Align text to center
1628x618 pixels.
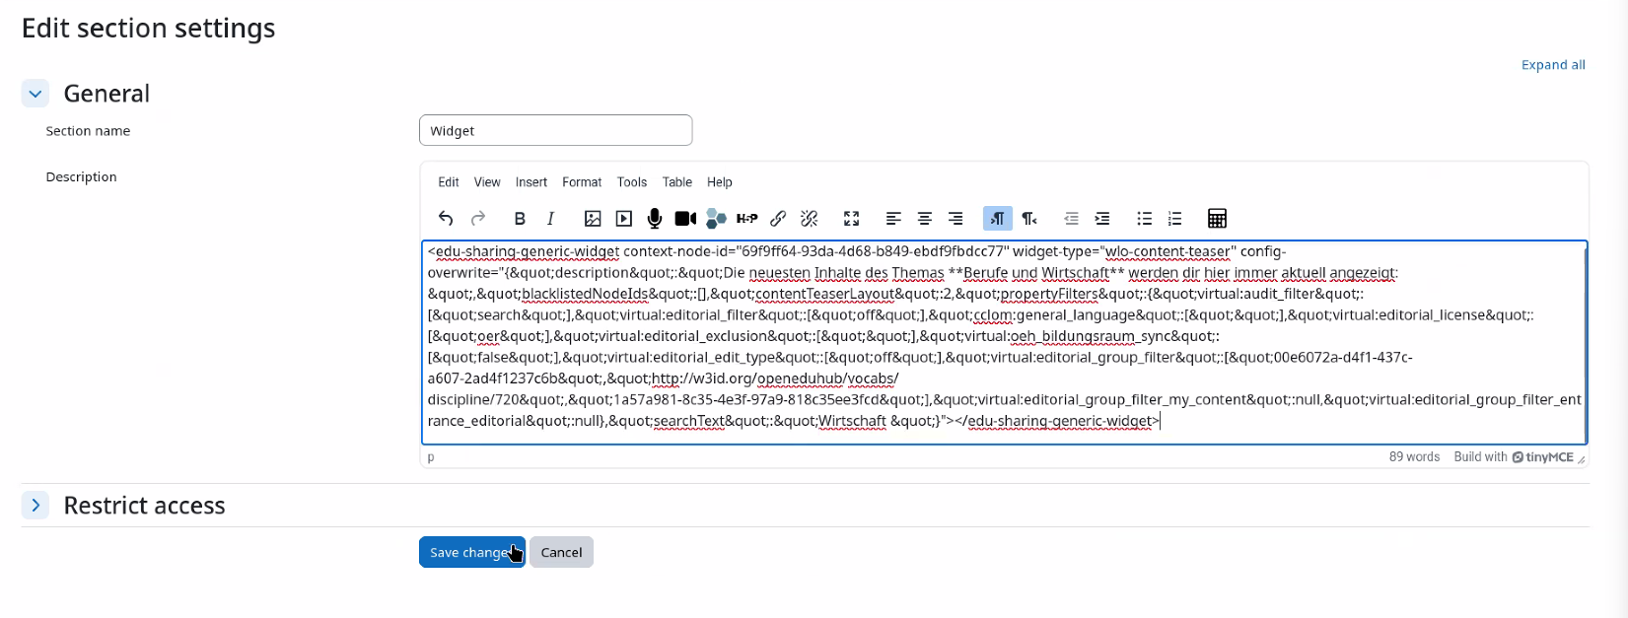925,219
